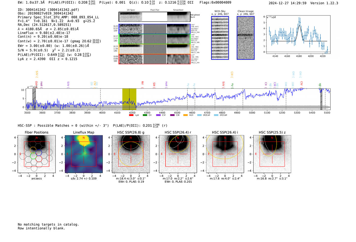Click the '2D Spec' column header
The width and height of the screenshot is (356, 242).
[131, 10]
